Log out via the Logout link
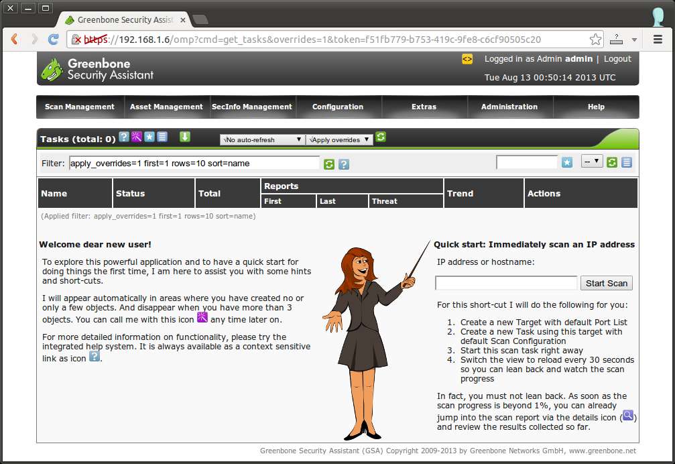Image resolution: width=675 pixels, height=464 pixels. pos(617,59)
